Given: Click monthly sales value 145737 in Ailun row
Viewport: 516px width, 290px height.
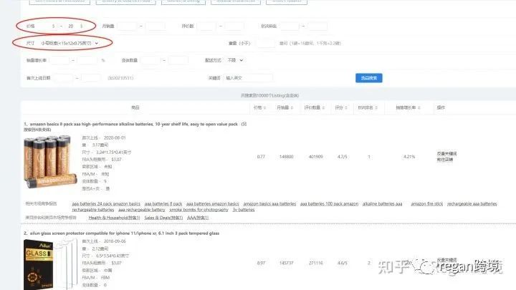Looking at the screenshot, I should (x=286, y=263).
